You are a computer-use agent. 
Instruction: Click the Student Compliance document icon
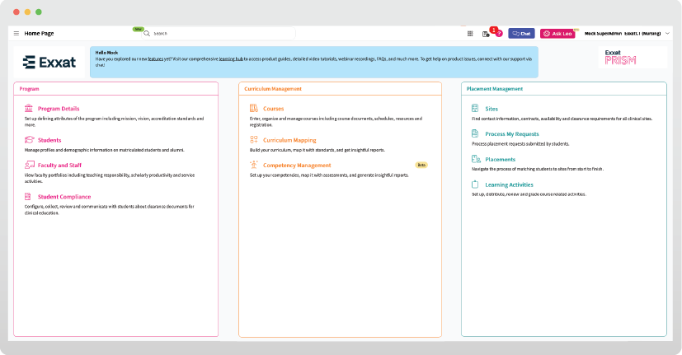(28, 196)
